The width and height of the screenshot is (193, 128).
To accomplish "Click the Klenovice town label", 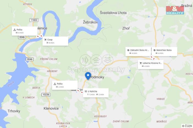I will pos(51,108).
